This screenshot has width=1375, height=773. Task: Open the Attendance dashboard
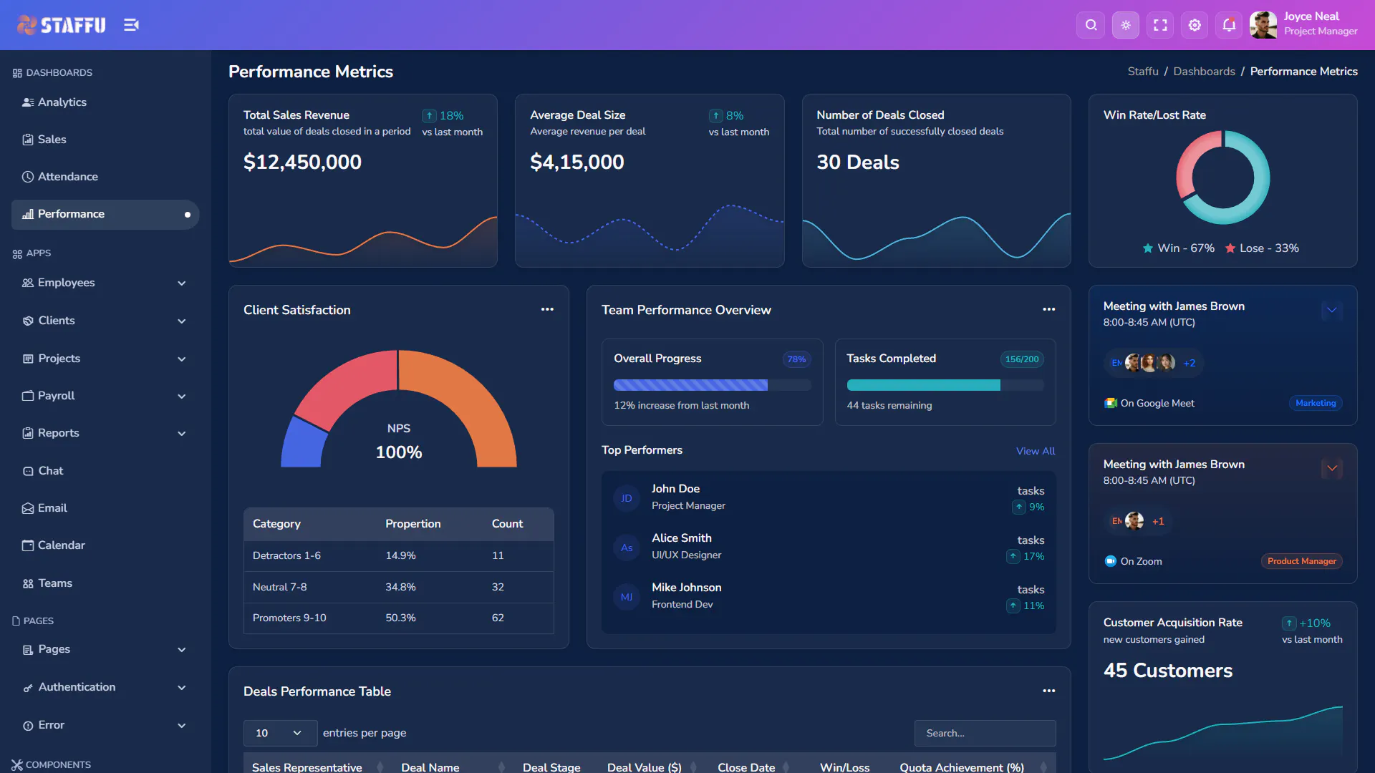(x=68, y=177)
